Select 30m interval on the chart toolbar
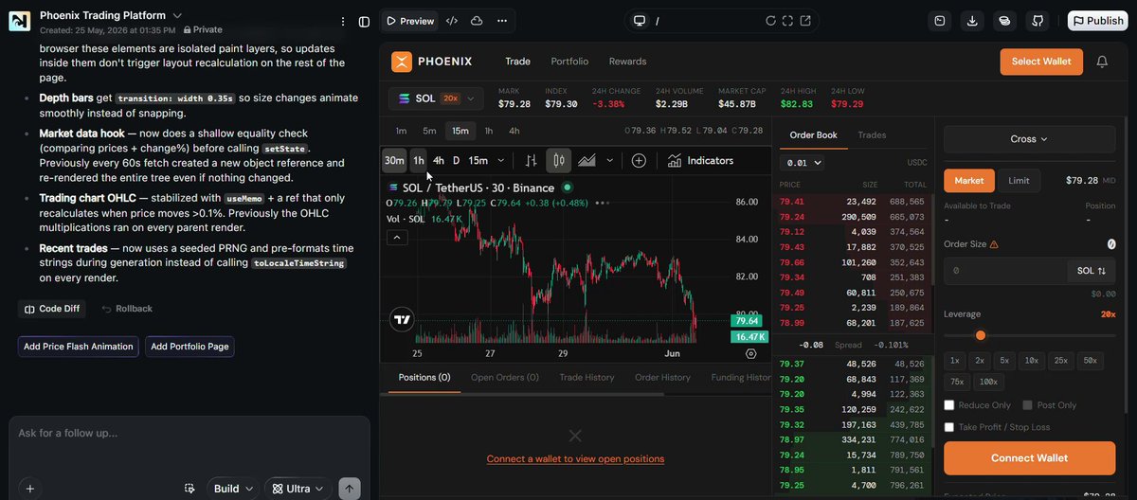 click(394, 160)
